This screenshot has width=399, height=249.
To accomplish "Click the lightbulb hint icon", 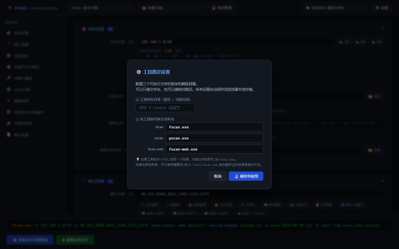I will pyautogui.click(x=137, y=159).
